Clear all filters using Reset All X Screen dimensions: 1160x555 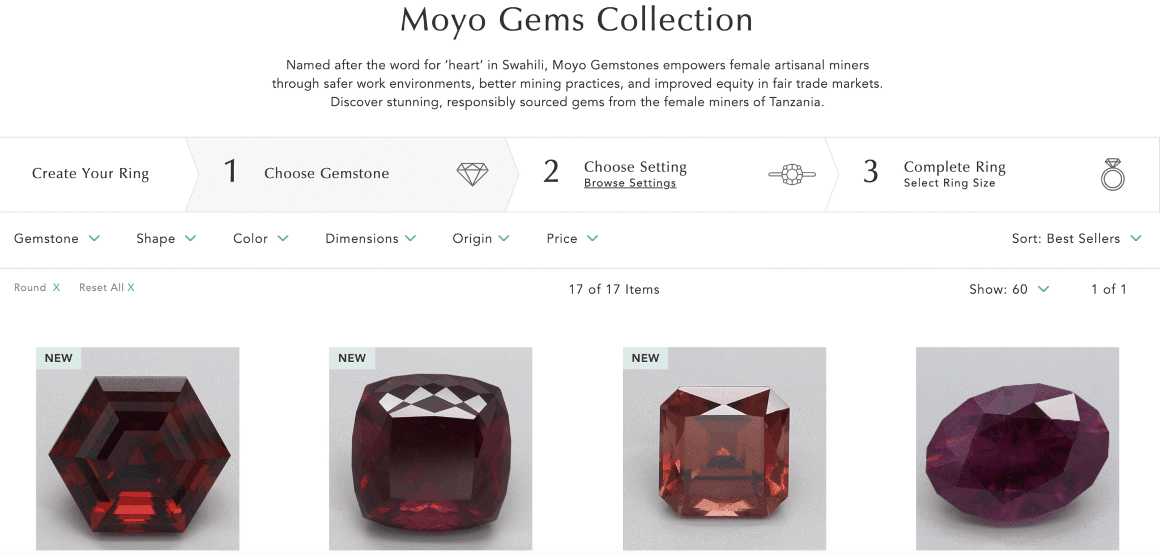coord(131,287)
